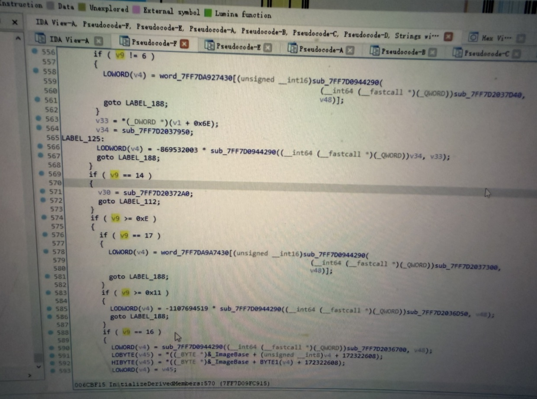Toggle breakpoint dot on line 585
Screen dimensions: 537x399
coord(49,308)
